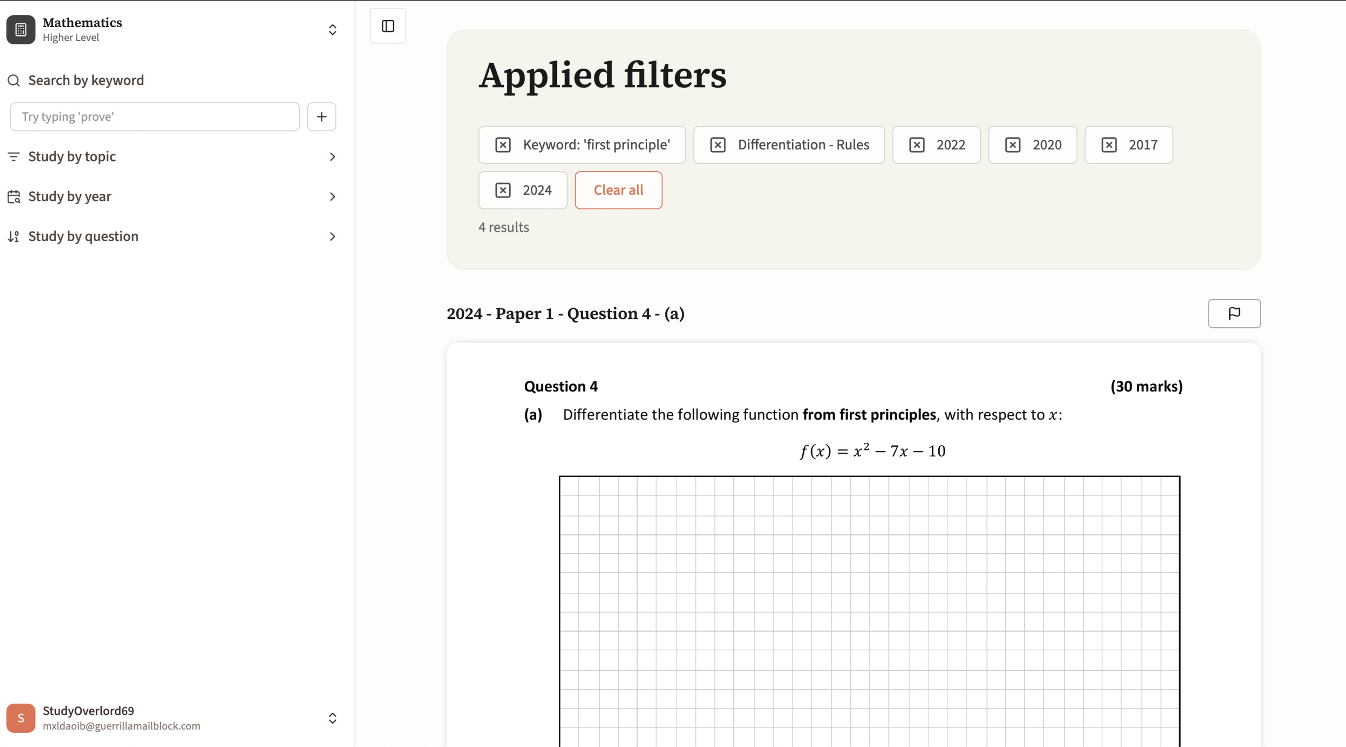Remove the 'first principle' keyword filter
Screen dimensions: 1346x747
tap(503, 145)
